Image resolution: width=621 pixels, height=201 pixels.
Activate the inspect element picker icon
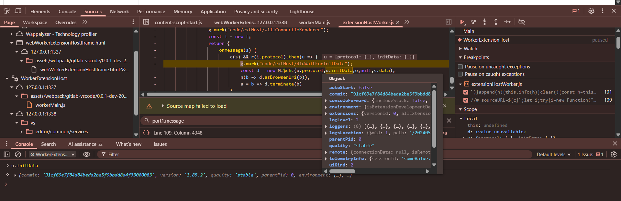tap(6, 11)
